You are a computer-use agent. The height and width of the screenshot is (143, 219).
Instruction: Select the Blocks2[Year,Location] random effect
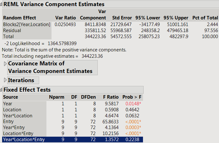point(27,24)
